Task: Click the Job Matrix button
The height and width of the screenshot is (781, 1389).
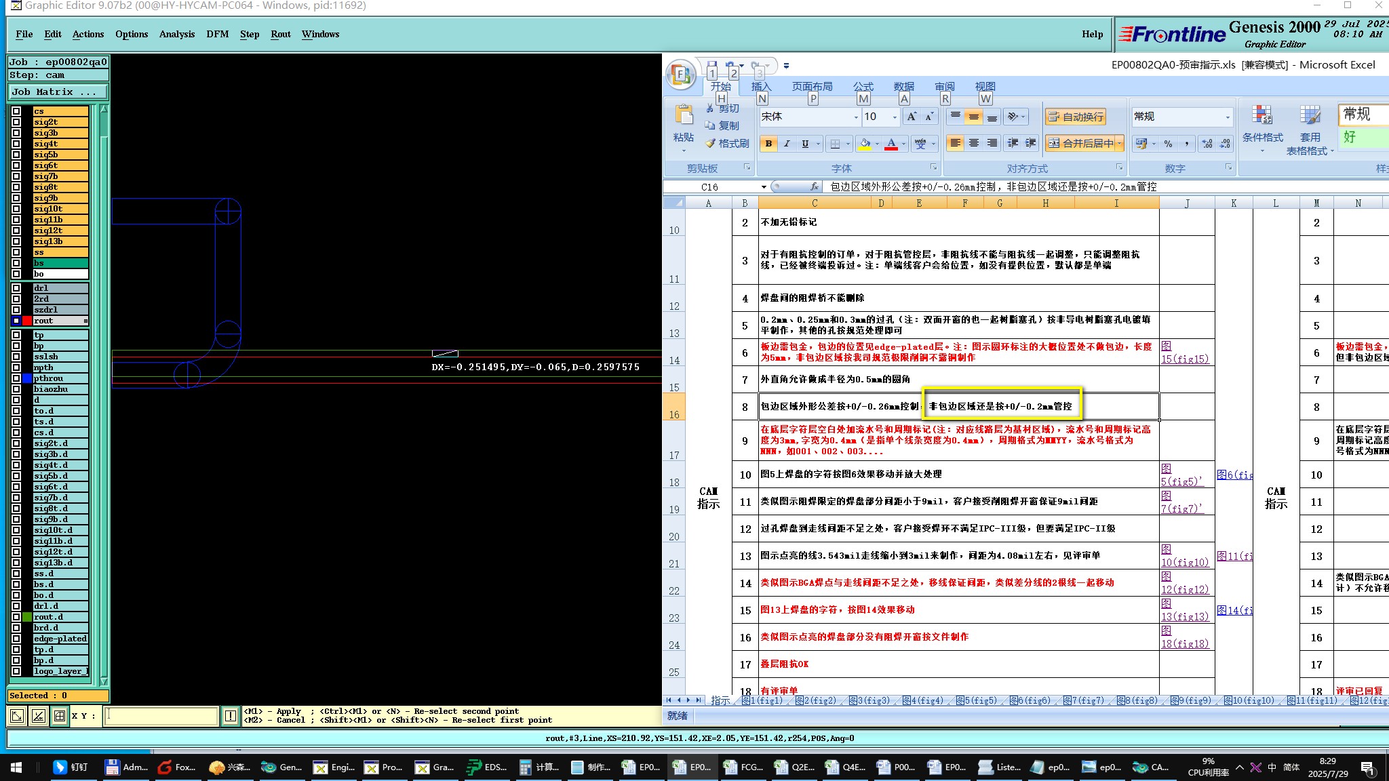Action: [x=58, y=92]
